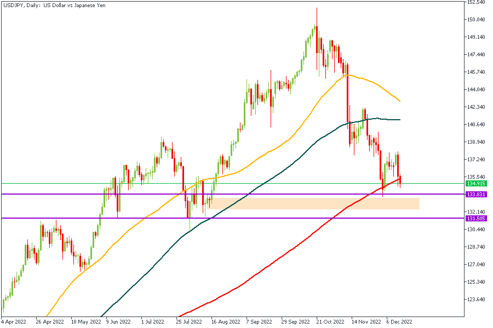This screenshot has height=328, width=493.
Task: Click the 7 Sep 2022 date label
Action: (x=260, y=323)
